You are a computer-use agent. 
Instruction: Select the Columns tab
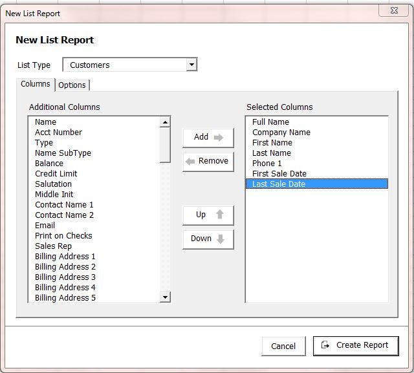pyautogui.click(x=36, y=84)
